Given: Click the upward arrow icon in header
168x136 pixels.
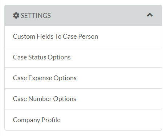Looking at the screenshot, I should [150, 15].
